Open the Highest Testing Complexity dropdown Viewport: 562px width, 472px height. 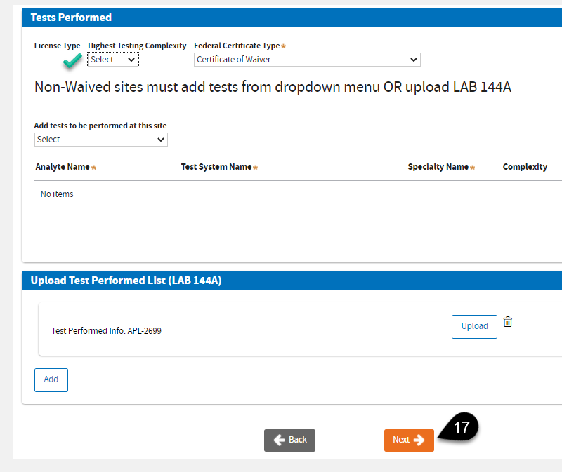(x=113, y=60)
